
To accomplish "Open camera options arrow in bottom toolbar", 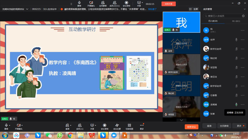I will click(22, 125).
